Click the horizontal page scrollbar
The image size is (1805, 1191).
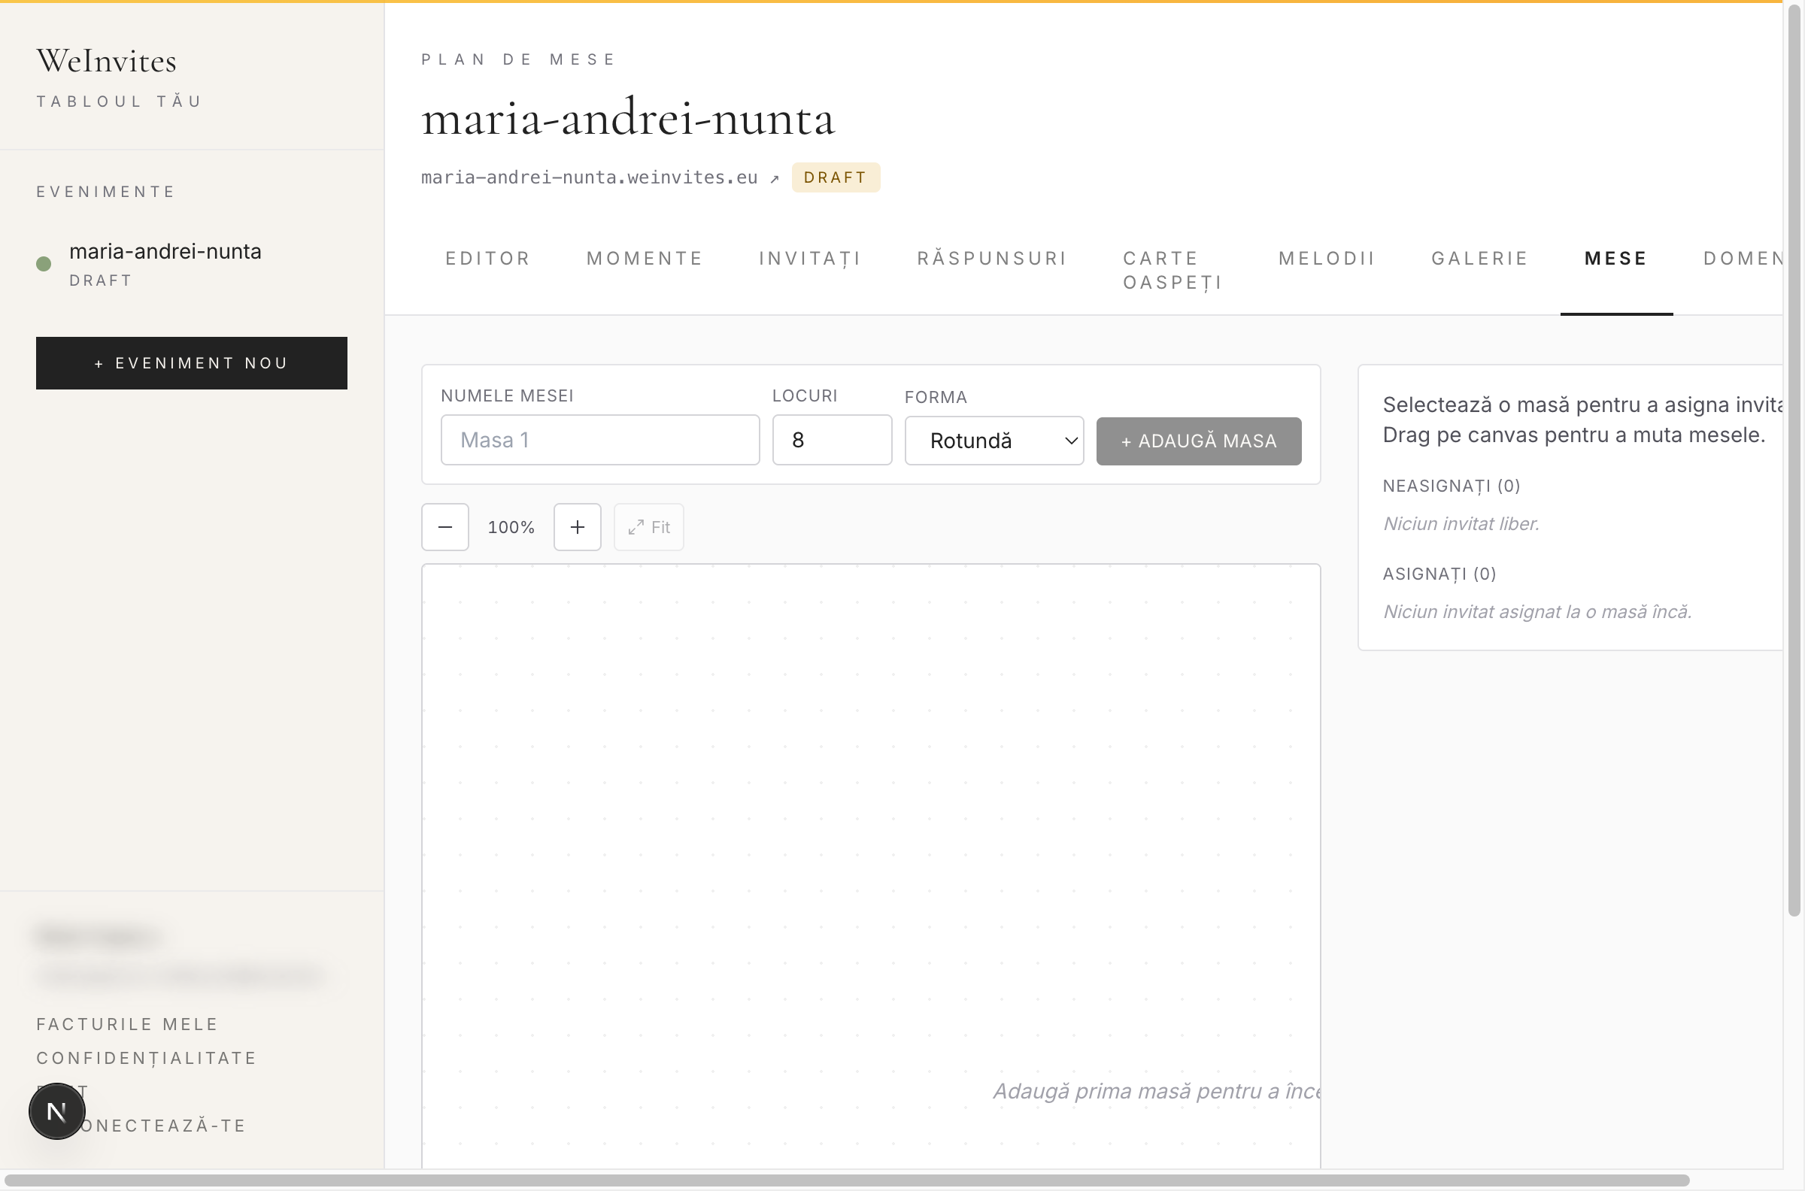(x=847, y=1180)
